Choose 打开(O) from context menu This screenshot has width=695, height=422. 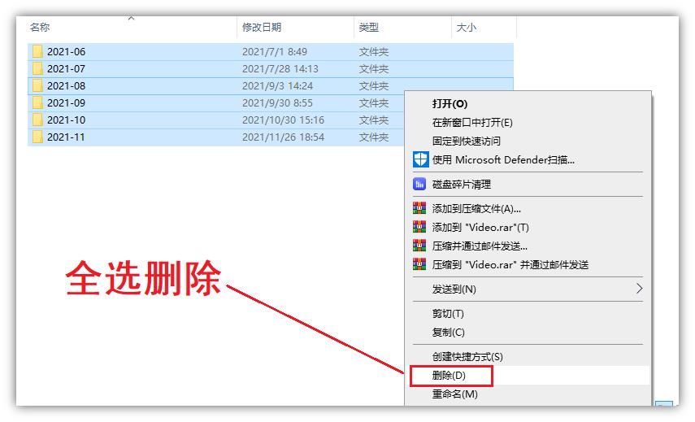pyautogui.click(x=450, y=104)
